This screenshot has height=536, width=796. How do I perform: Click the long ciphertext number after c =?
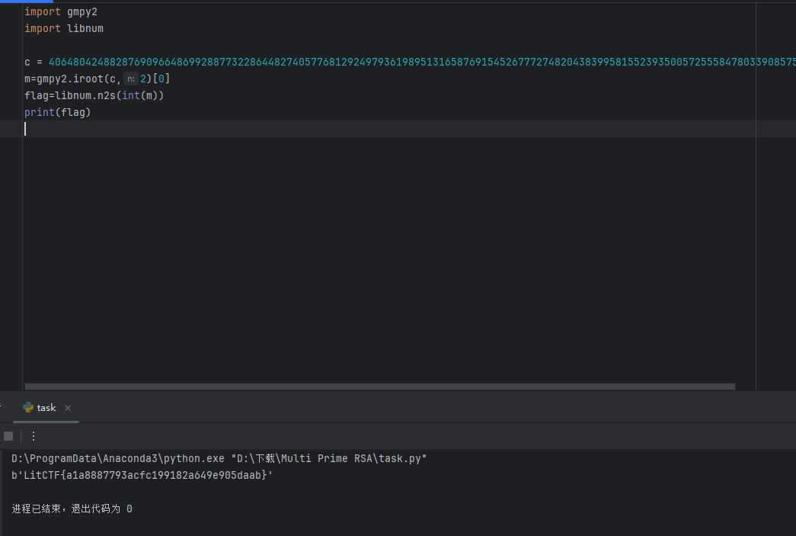tap(305, 62)
